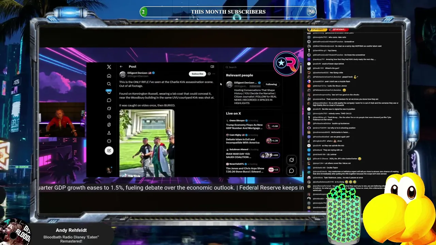Click the +5.8K listeners badge

pos(273,126)
